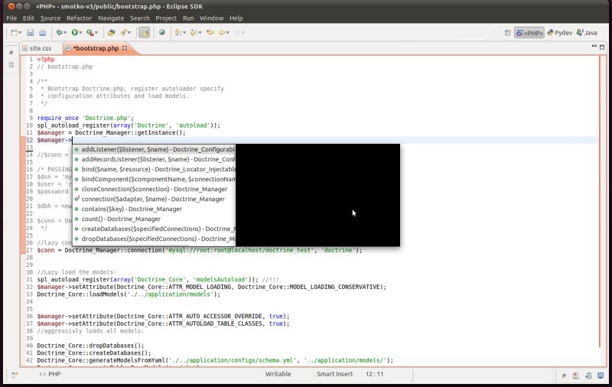Open the Run menu

coord(188,18)
